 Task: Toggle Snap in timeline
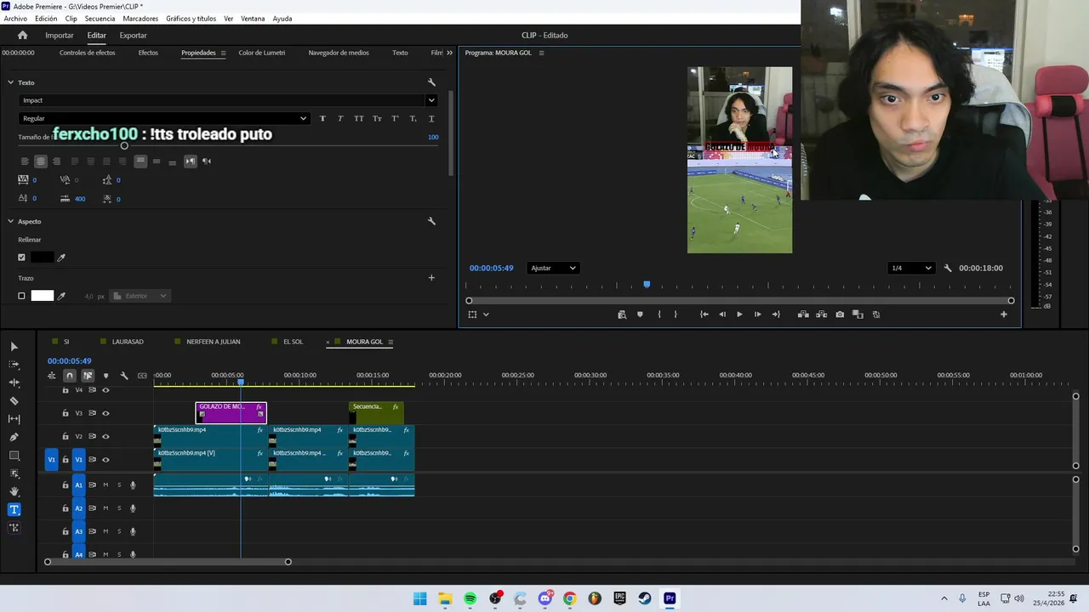70,376
